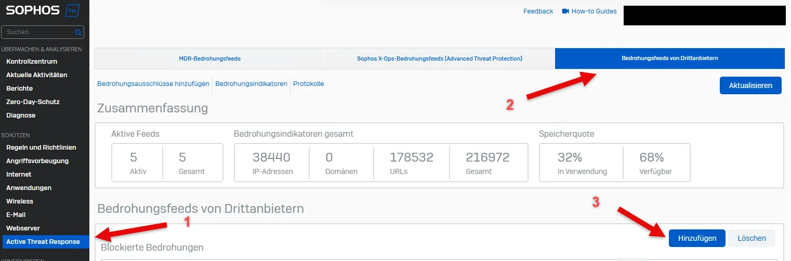Image resolution: width=791 pixels, height=261 pixels.
Task: Click the Aktualisieren button
Action: pyautogui.click(x=750, y=85)
